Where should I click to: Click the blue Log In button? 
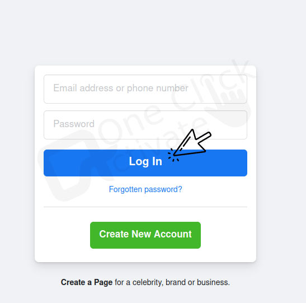pyautogui.click(x=145, y=163)
